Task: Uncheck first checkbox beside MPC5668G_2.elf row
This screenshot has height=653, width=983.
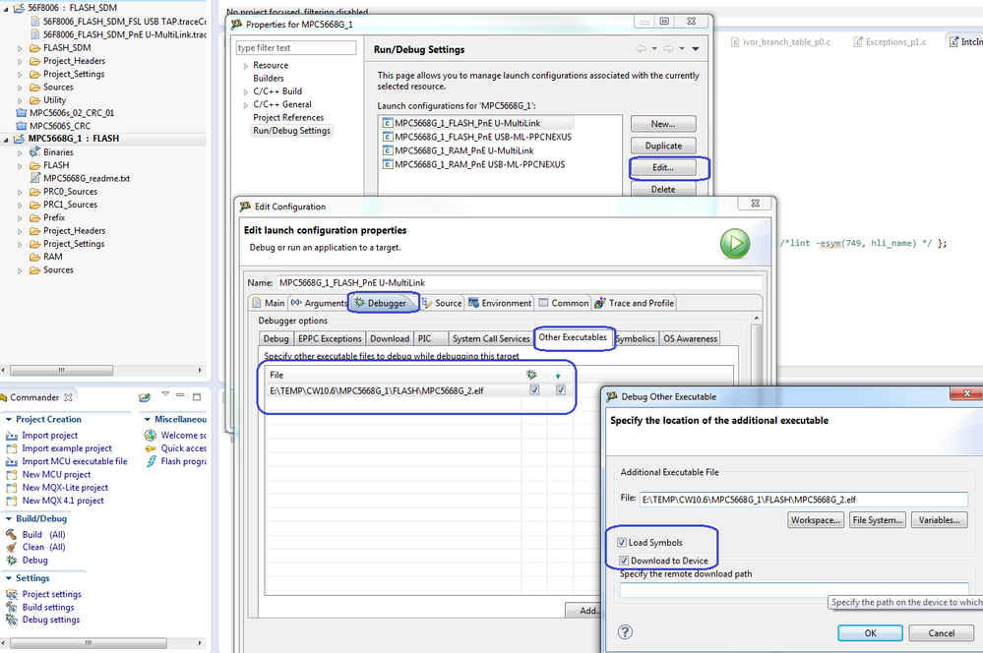Action: [x=535, y=389]
